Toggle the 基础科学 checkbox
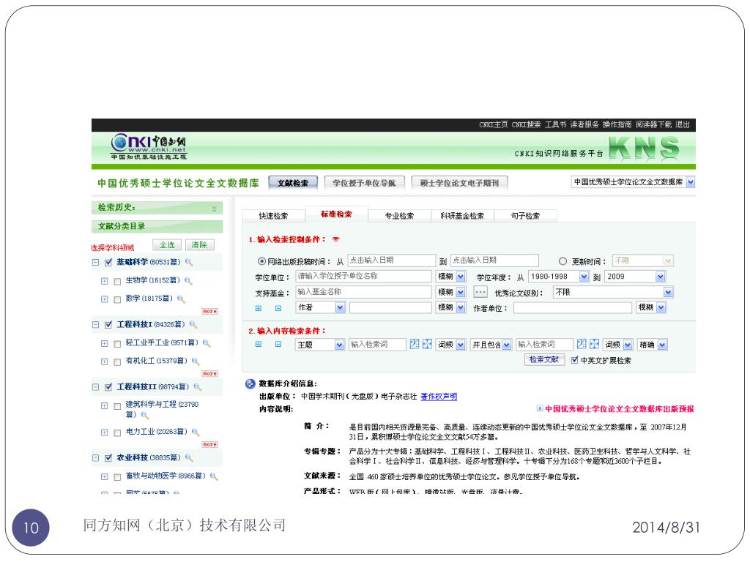The width and height of the screenshot is (750, 562). [108, 263]
